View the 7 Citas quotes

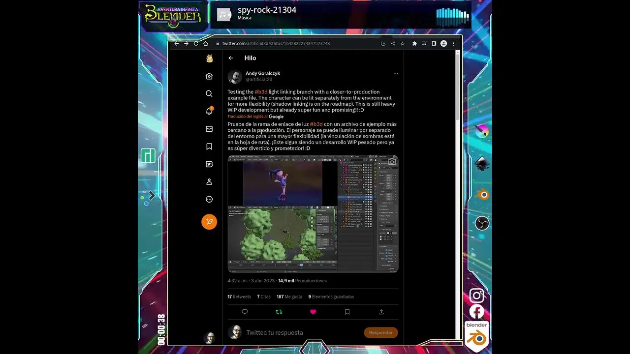pyautogui.click(x=264, y=297)
